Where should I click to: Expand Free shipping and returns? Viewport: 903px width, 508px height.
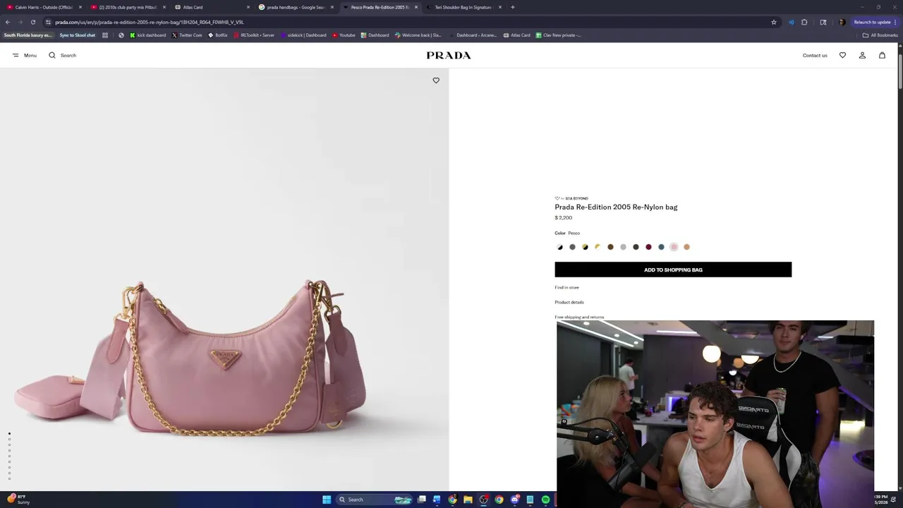579,317
